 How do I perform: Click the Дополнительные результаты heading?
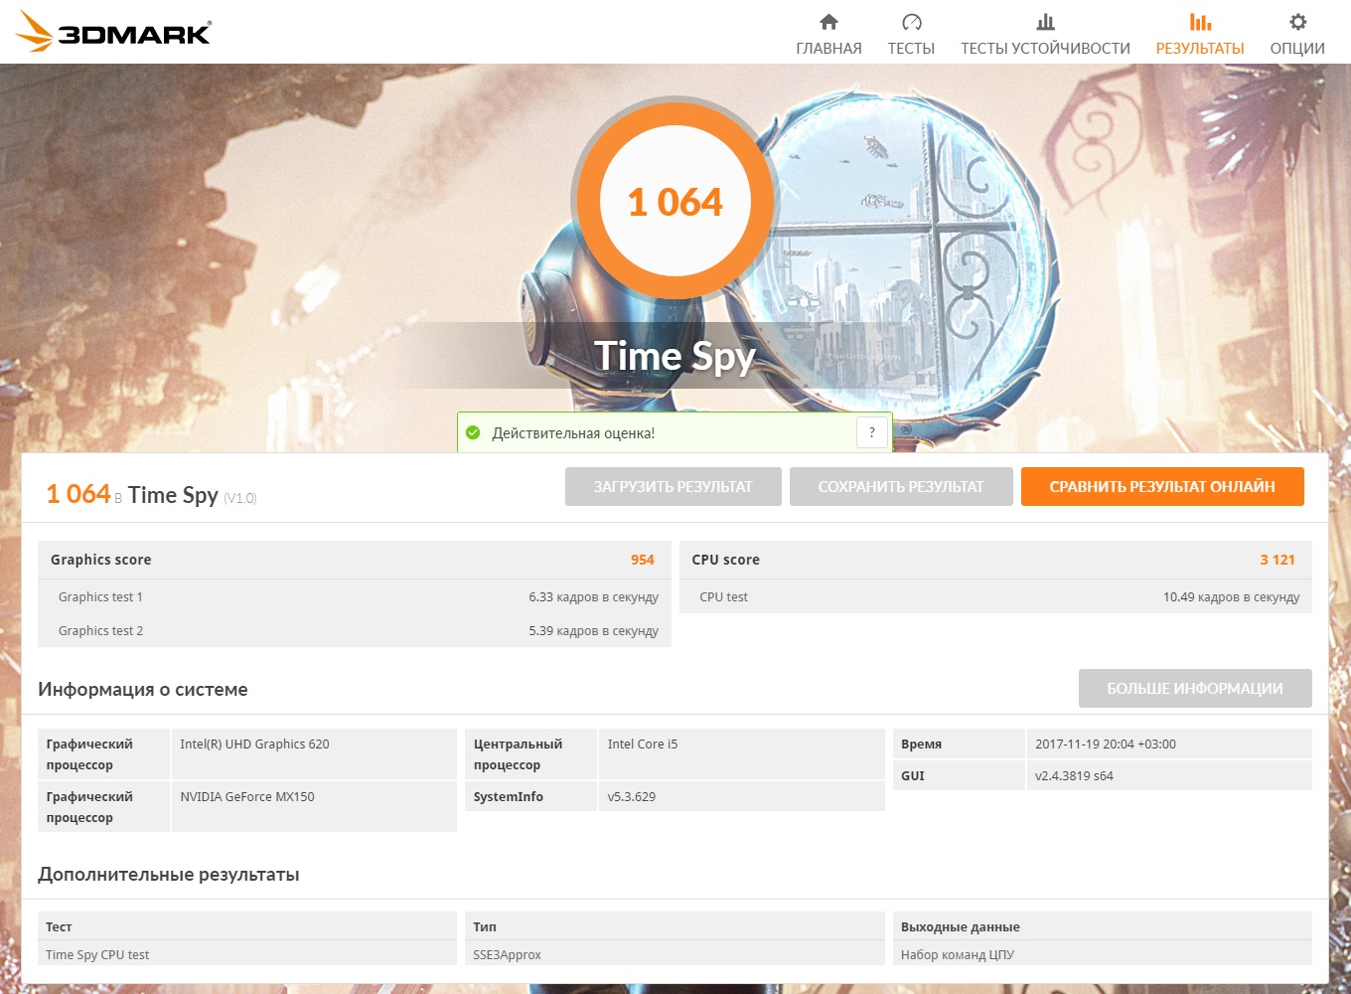(x=169, y=875)
